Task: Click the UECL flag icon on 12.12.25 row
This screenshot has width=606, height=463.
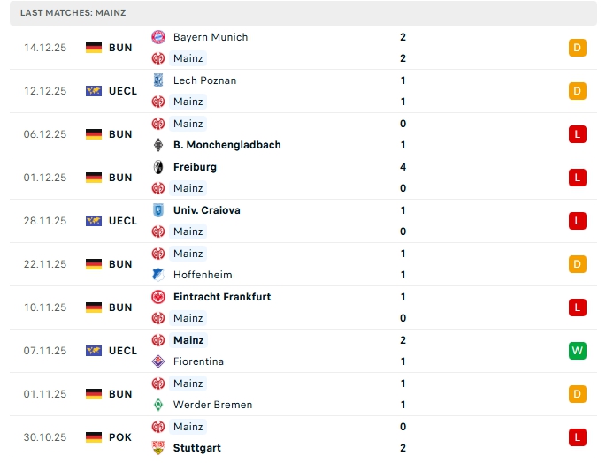Action: tap(94, 91)
